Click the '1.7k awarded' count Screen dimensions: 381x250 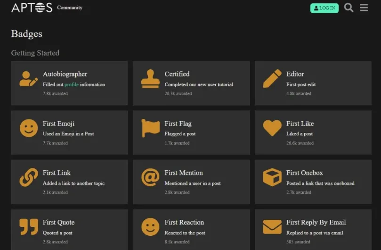(177, 143)
